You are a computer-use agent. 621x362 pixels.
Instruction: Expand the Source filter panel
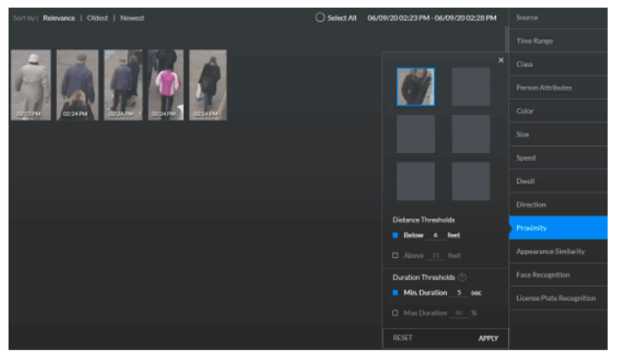click(x=557, y=17)
